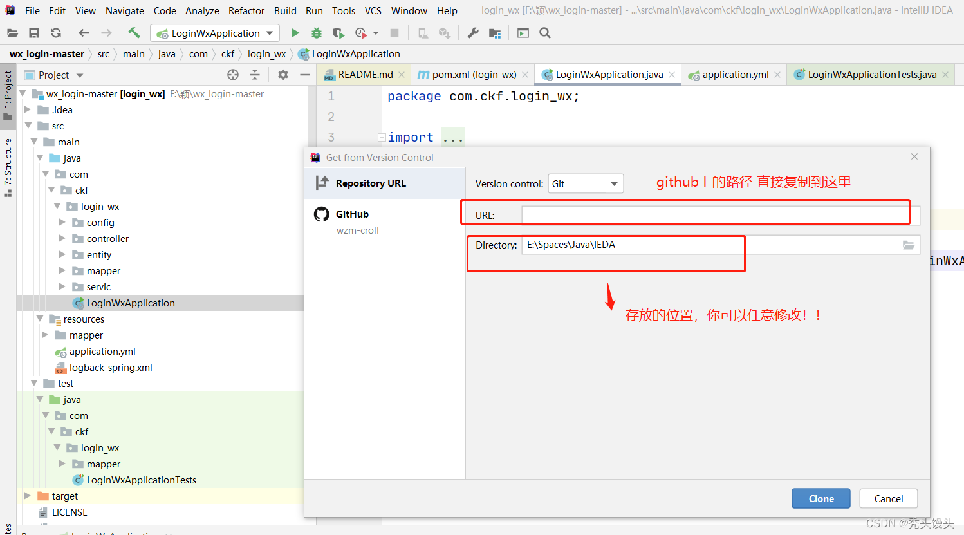Select the servic package
The image size is (964, 535).
98,287
